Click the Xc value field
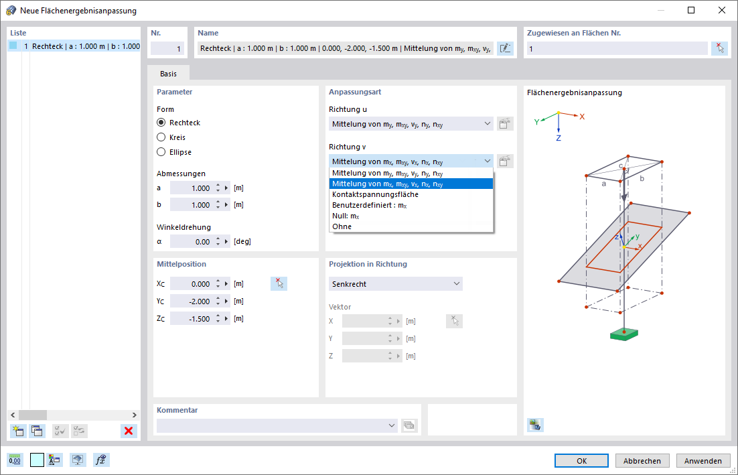The image size is (738, 475). pyautogui.click(x=192, y=284)
